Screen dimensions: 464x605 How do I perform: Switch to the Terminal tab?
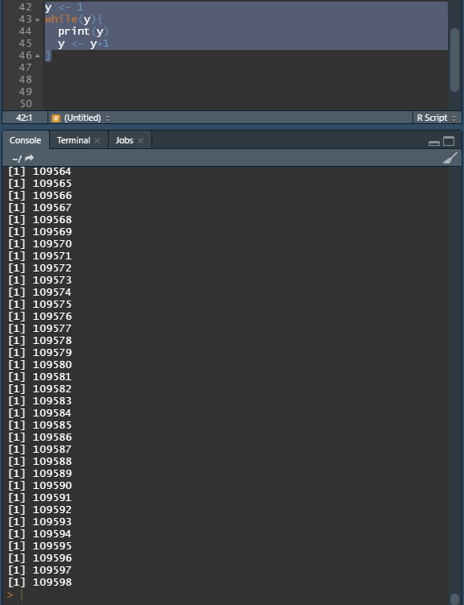[73, 140]
